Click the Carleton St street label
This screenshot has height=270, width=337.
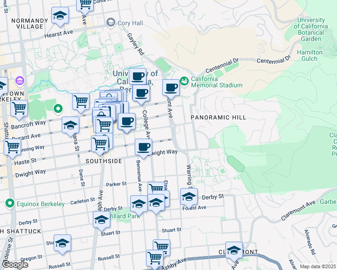click(x=82, y=201)
